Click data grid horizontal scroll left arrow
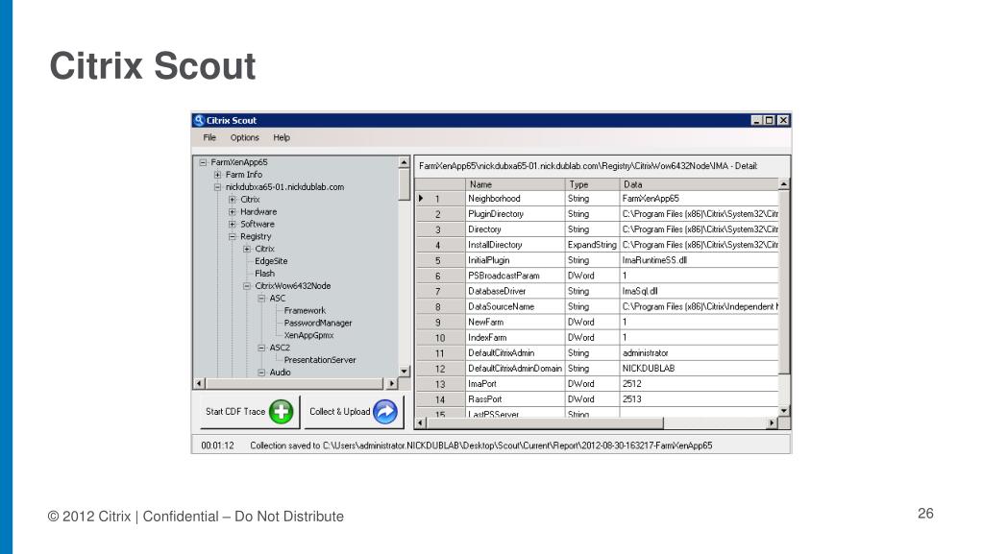This screenshot has width=983, height=554. tap(421, 423)
